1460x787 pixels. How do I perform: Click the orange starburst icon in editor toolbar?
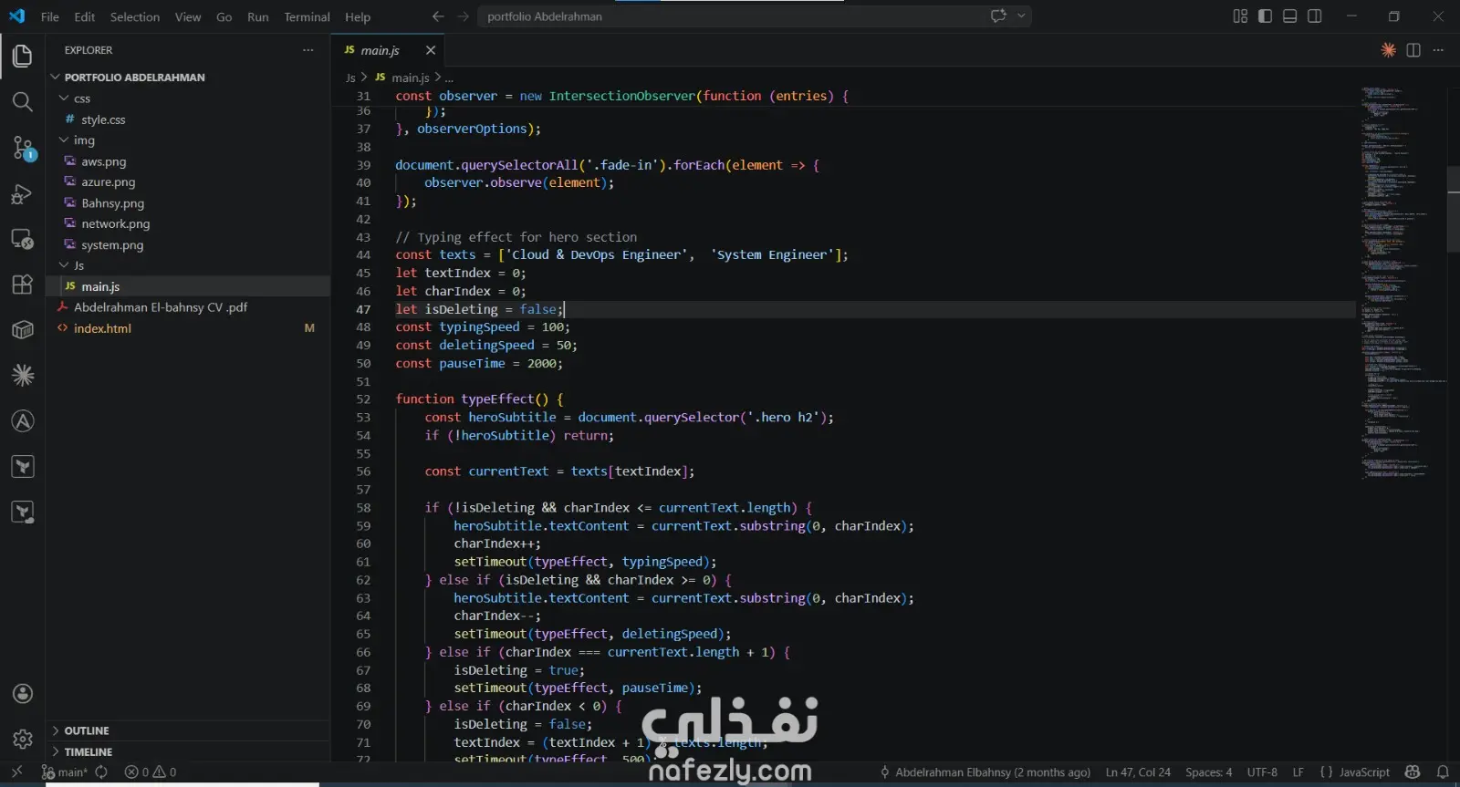(x=1389, y=50)
